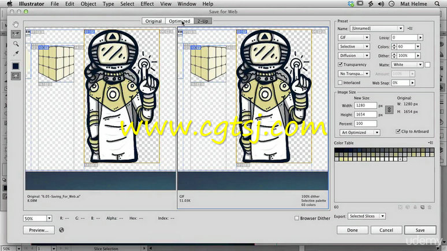
Task: Click the Percent input field
Action: coord(366,124)
